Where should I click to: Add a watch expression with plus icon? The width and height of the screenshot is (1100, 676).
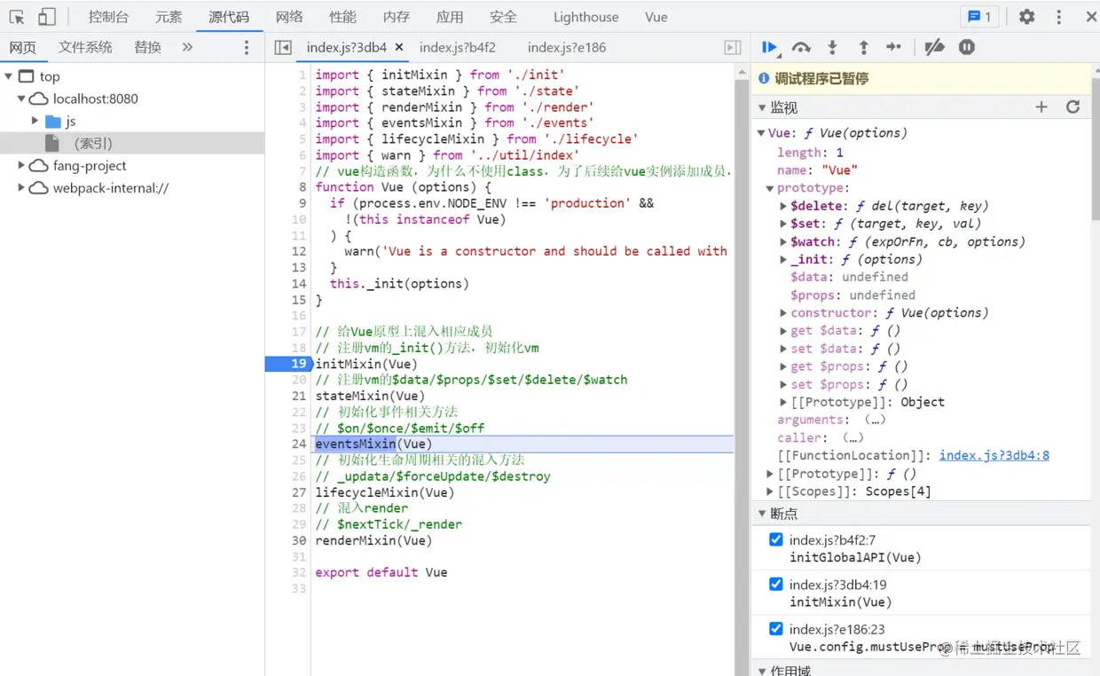[1041, 106]
